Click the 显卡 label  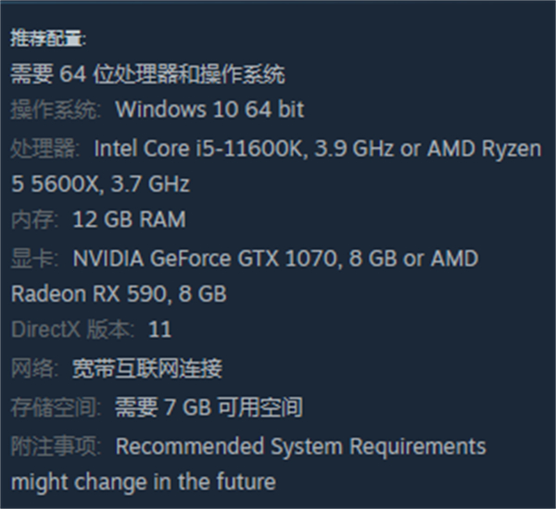[x=34, y=258]
